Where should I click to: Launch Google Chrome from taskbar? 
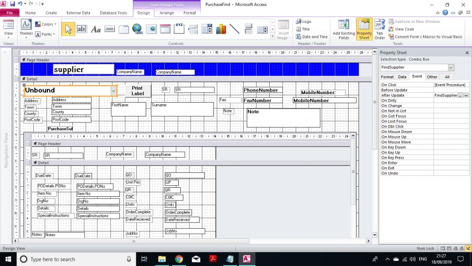[x=179, y=259]
